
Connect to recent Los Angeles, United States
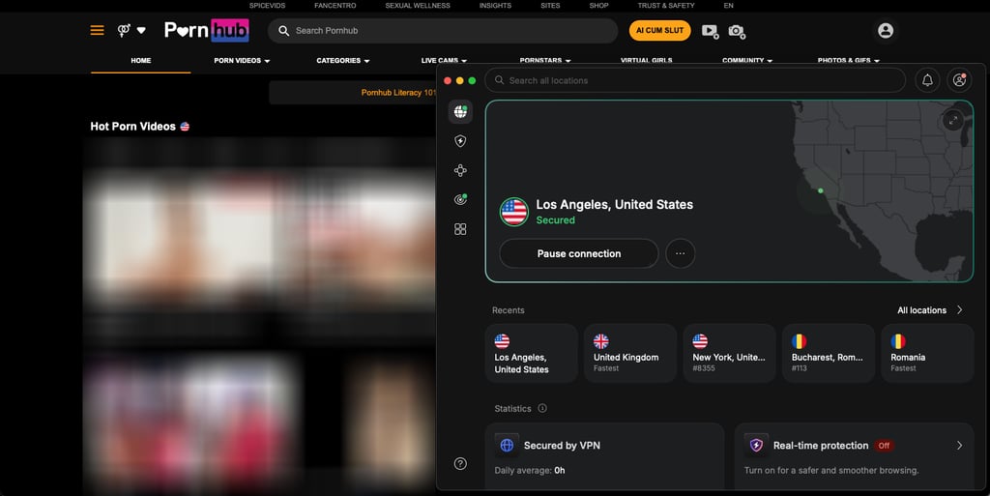532,353
